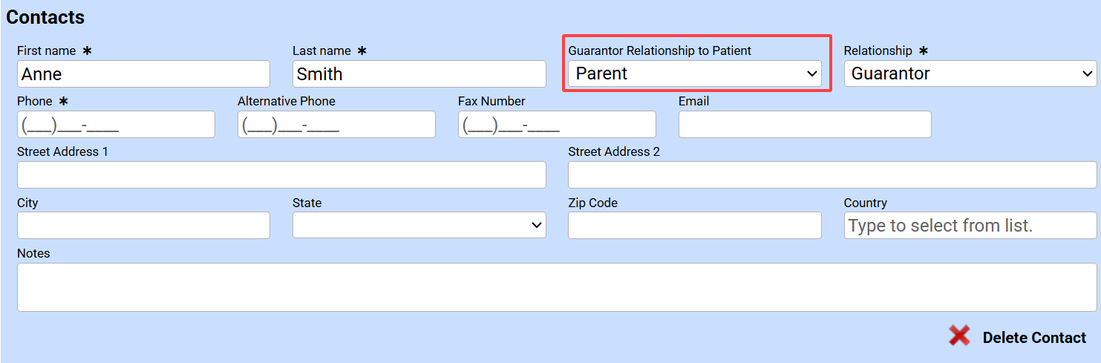1101x363 pixels.
Task: Expand the Relationship dropdown showing Guarantor
Action: 970,73
